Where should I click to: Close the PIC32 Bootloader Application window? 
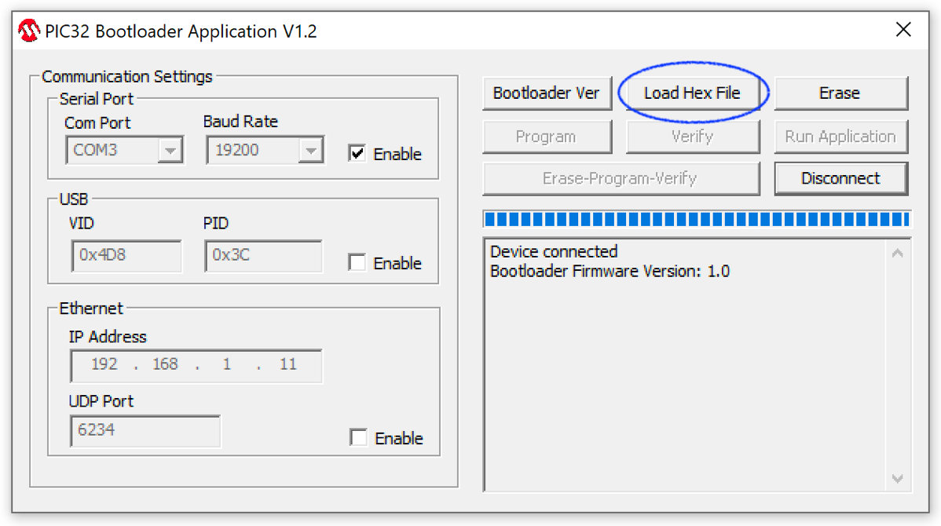[903, 31]
